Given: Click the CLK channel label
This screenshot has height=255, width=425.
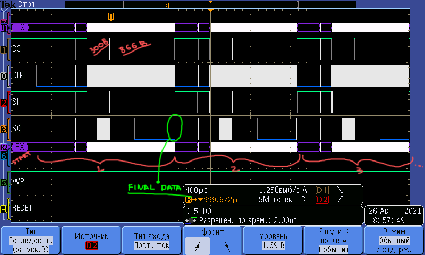Looking at the screenshot, I should 18,75.
